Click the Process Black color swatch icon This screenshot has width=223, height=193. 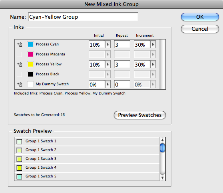pos(30,74)
